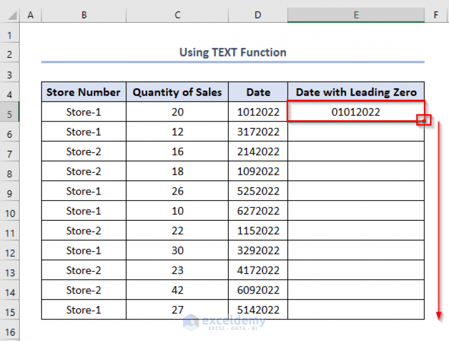Select quantity cell 42

click(177, 290)
